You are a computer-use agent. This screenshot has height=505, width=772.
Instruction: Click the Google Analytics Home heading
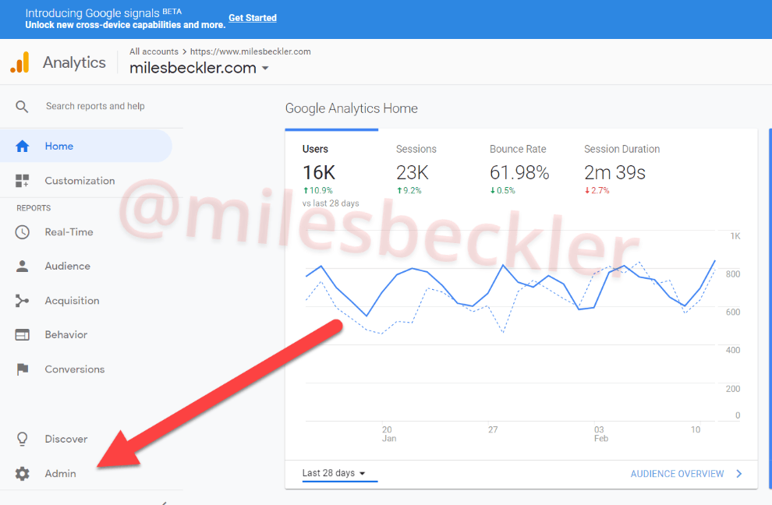(352, 108)
